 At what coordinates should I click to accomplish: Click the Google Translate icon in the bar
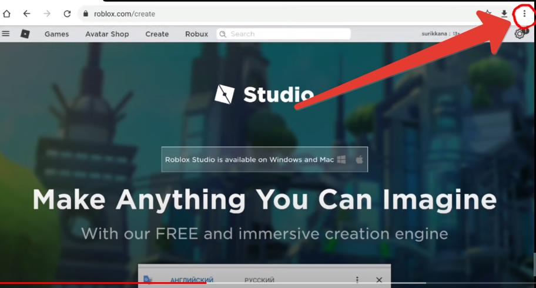coord(148,279)
